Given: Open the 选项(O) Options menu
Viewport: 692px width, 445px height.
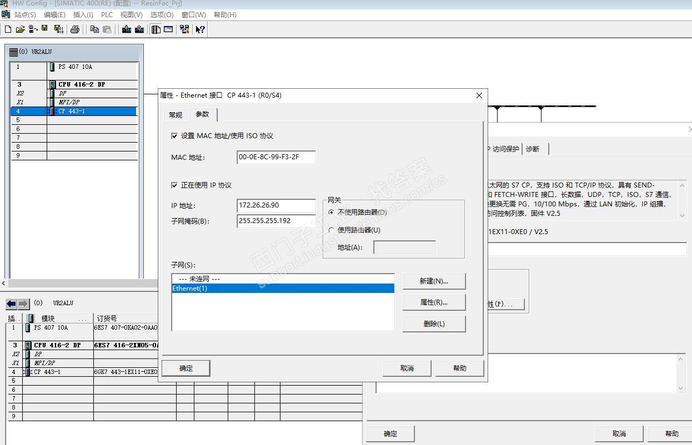Looking at the screenshot, I should 162,15.
